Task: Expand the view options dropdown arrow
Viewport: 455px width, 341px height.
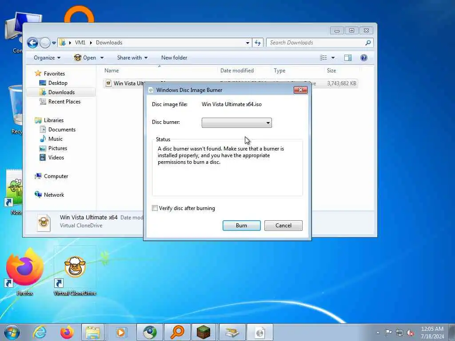Action: pos(333,58)
